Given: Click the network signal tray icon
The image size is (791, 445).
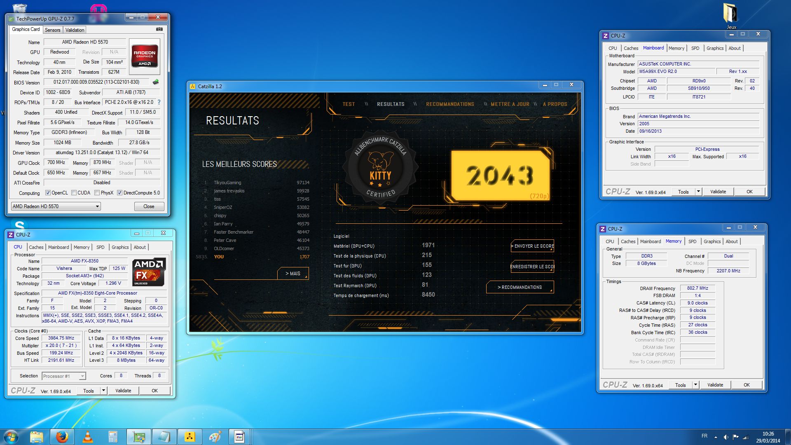Looking at the screenshot, I should tap(746, 437).
